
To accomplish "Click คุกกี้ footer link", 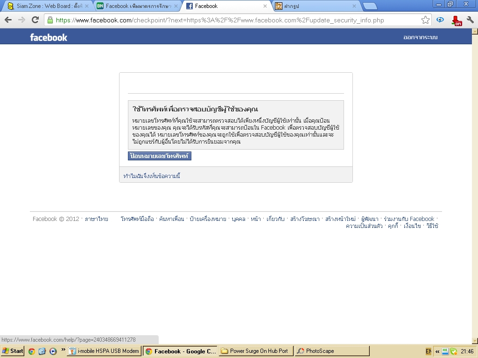I will (393, 226).
